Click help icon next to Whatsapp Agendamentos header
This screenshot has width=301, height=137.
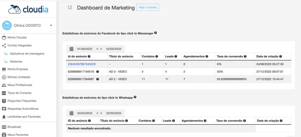[x=205, y=121]
